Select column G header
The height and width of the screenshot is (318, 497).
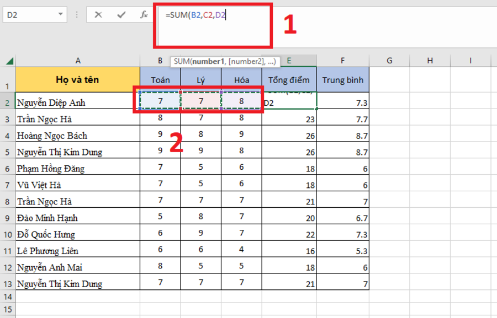pyautogui.click(x=389, y=61)
